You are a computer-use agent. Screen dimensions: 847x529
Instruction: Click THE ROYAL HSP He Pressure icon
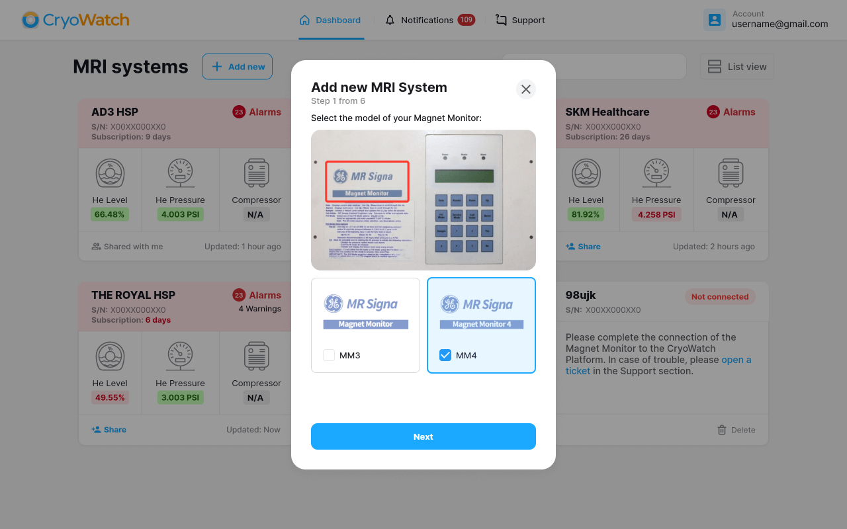(181, 356)
